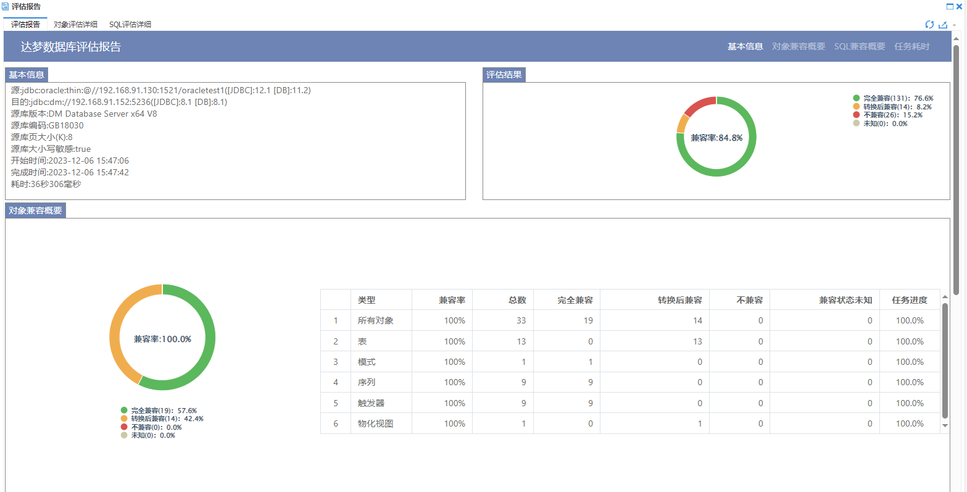Click the 不兼容 column header
967x492 pixels.
click(739, 300)
